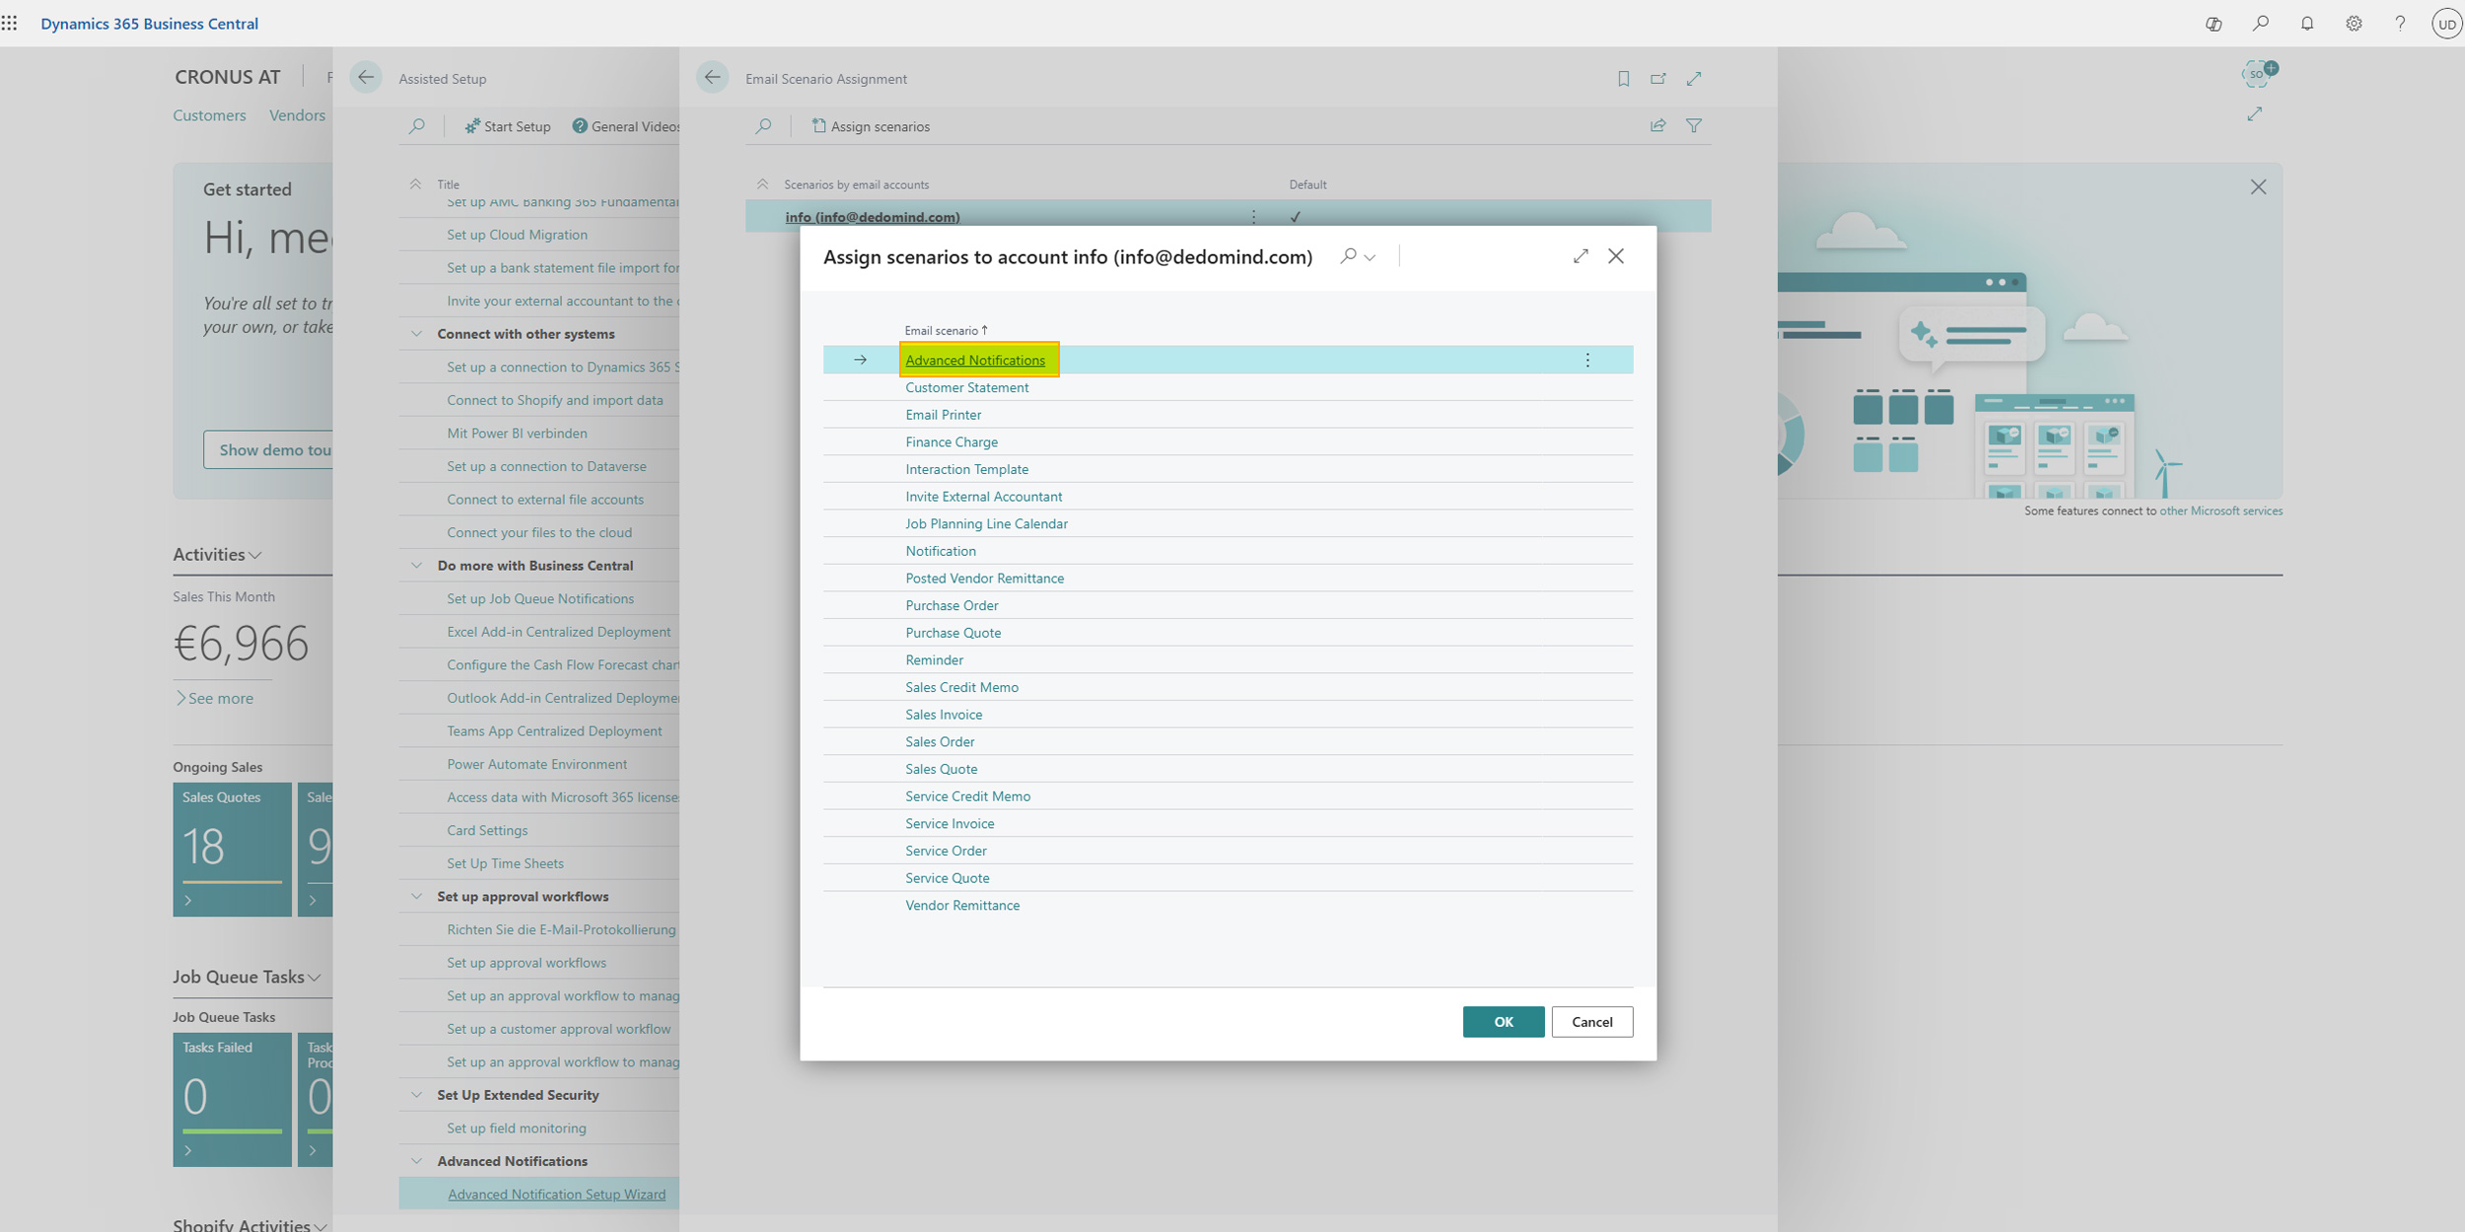Open the ellipsis menu on Advanced Notifications row
Viewport: 2465px width, 1232px height.
1587,360
